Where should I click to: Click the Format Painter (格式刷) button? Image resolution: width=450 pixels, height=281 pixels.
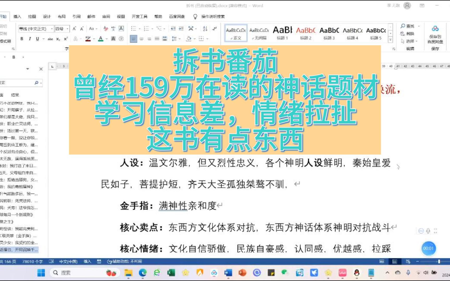click(x=5, y=41)
